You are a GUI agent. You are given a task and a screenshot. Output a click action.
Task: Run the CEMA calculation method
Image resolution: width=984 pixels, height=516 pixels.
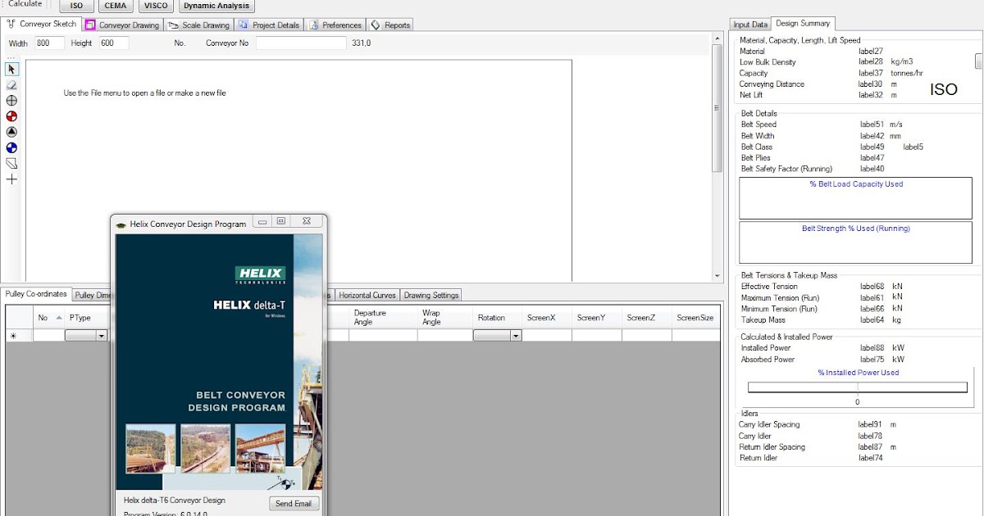pyautogui.click(x=115, y=6)
